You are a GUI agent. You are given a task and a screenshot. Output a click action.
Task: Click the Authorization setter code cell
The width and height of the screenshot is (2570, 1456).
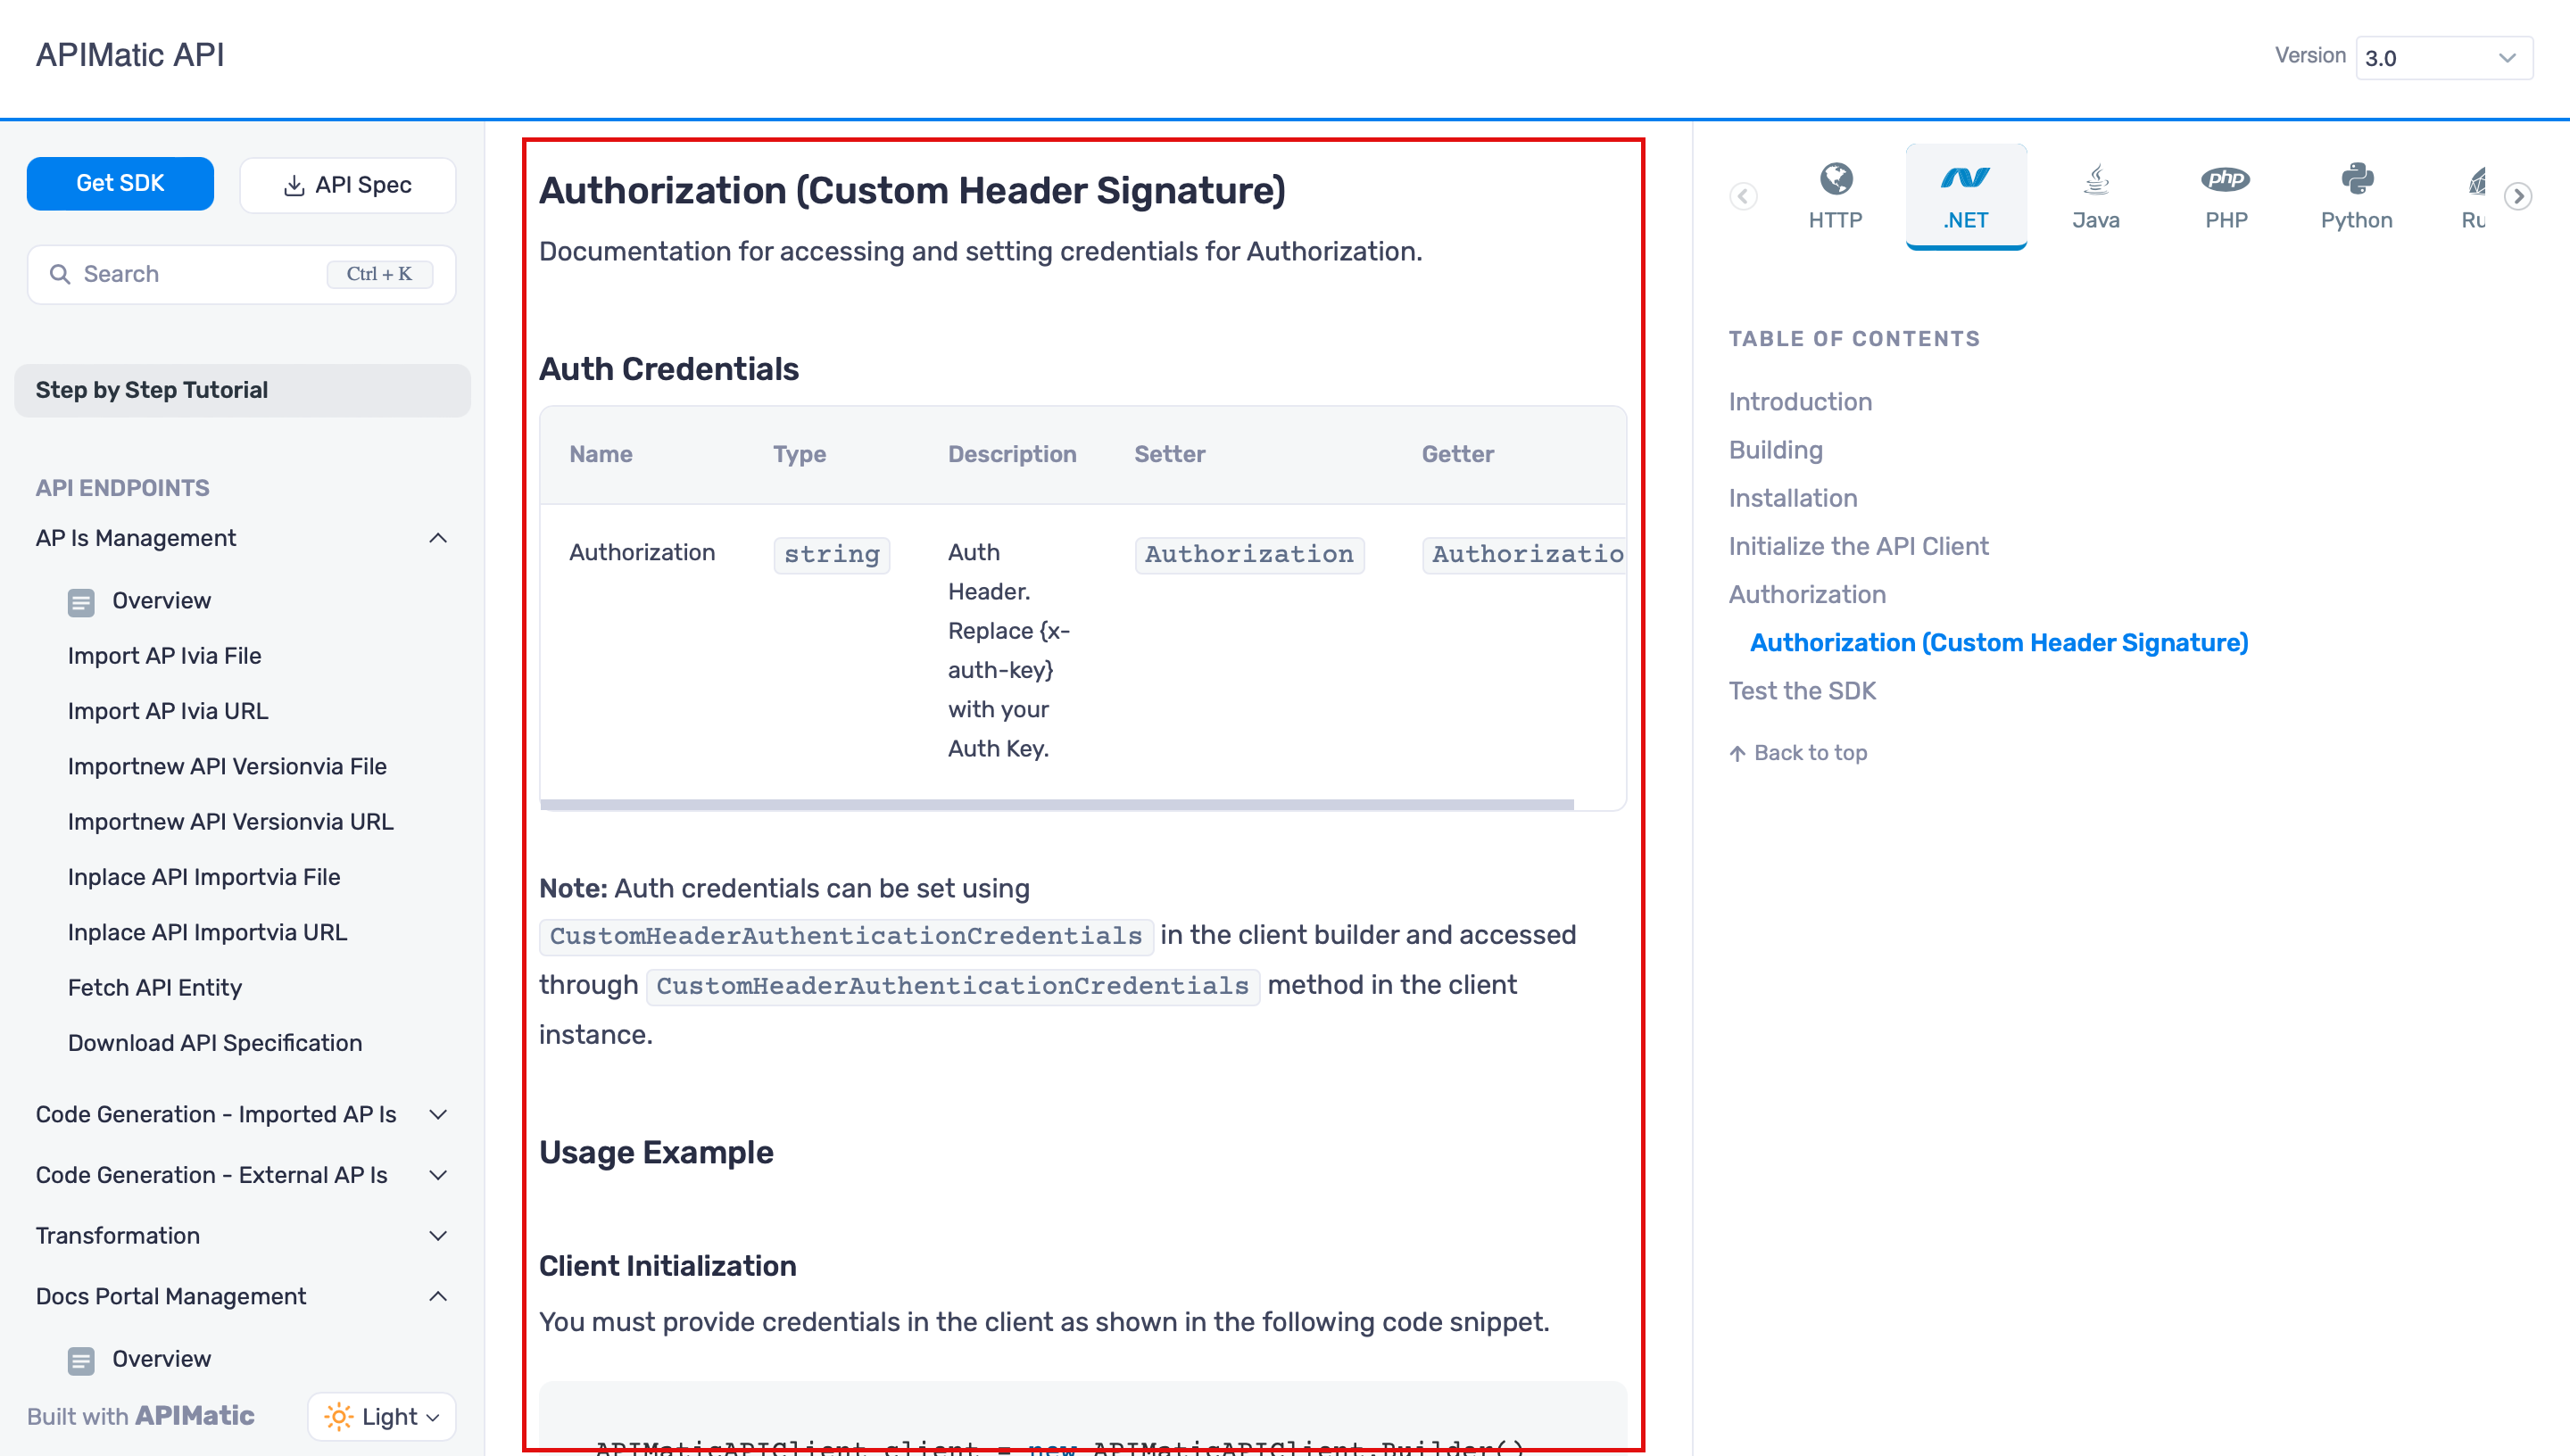(1249, 554)
